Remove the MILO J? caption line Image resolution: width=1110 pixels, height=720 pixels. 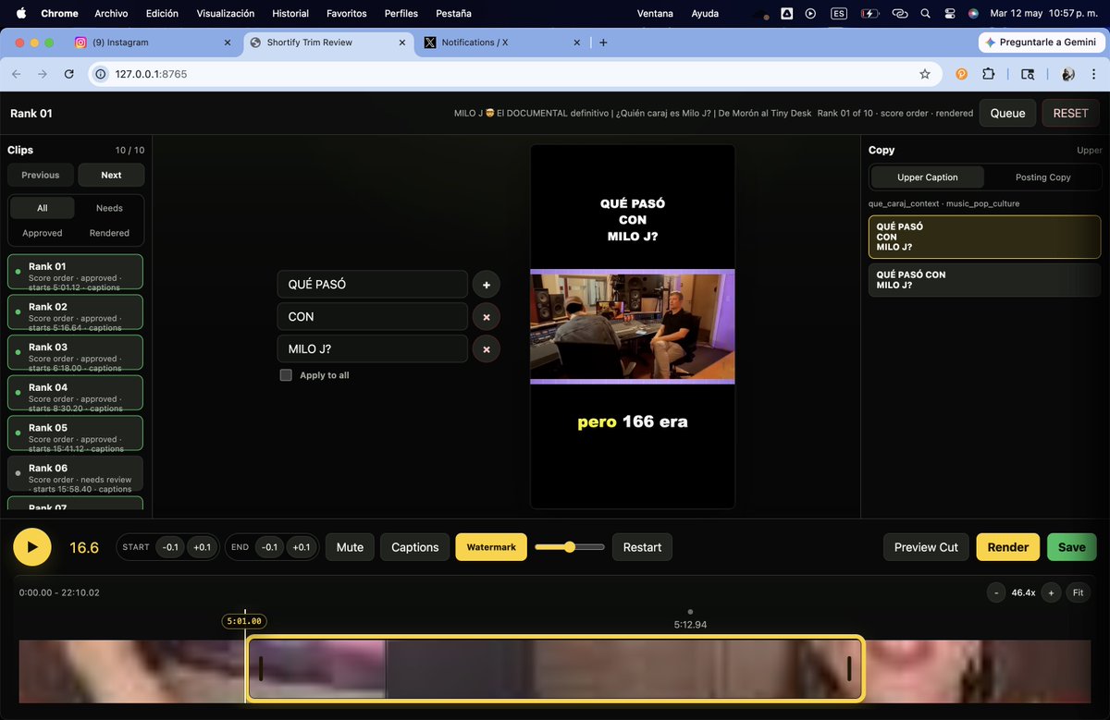click(x=487, y=349)
